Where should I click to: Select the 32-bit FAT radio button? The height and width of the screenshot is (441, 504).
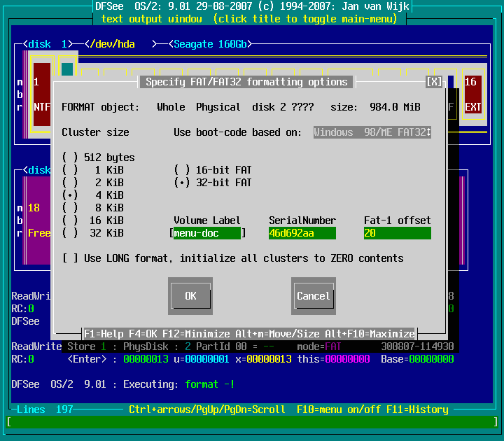[x=182, y=183]
